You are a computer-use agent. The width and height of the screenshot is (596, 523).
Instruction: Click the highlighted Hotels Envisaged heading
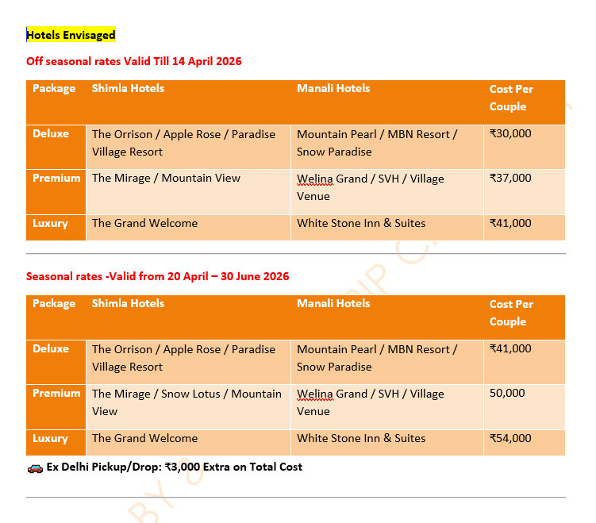tap(71, 35)
